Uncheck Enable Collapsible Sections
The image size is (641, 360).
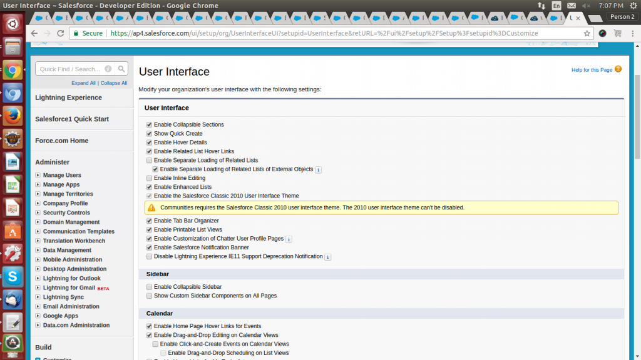point(149,125)
